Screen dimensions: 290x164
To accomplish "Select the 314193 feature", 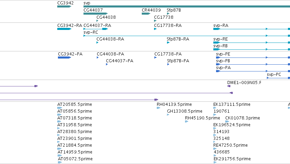I will click(215, 135).
